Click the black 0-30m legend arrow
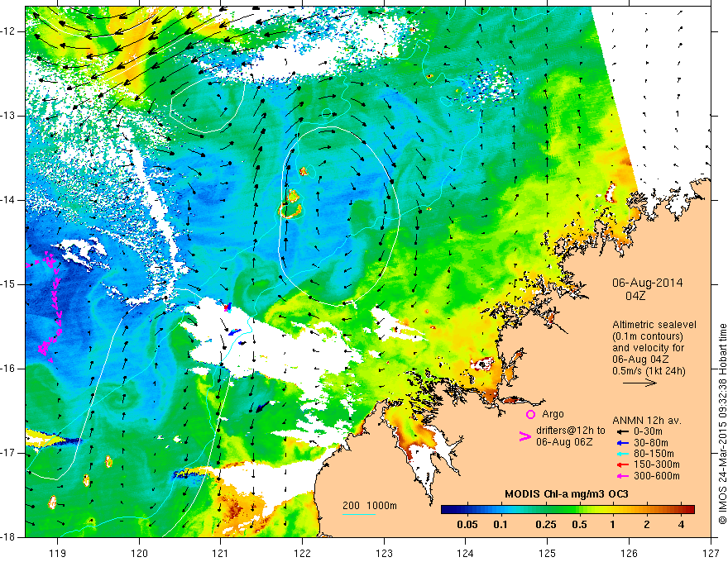The width and height of the screenshot is (728, 562). 621,431
